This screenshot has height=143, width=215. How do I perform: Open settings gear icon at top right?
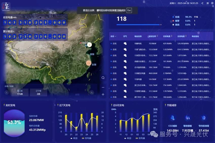coord(212,3)
